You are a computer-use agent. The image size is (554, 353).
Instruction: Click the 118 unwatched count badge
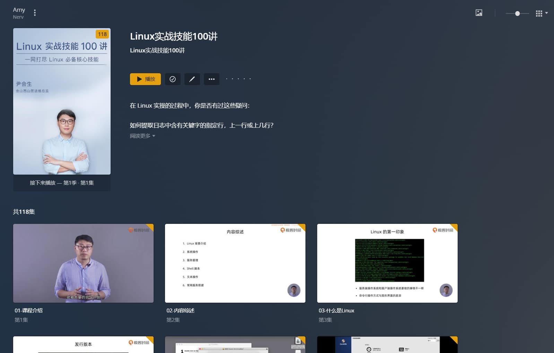(x=102, y=34)
